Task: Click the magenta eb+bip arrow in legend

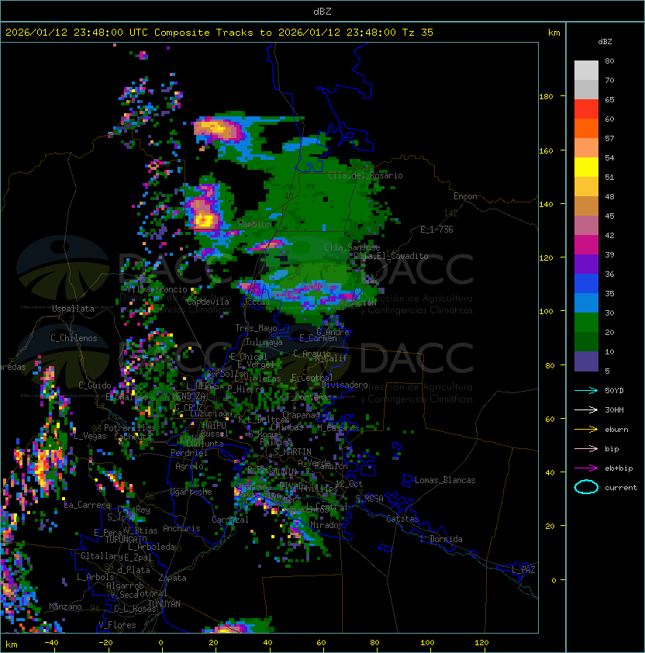Action: (x=586, y=468)
